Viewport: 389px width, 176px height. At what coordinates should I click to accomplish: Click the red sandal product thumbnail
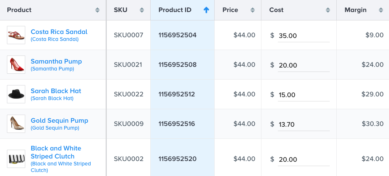click(16, 35)
